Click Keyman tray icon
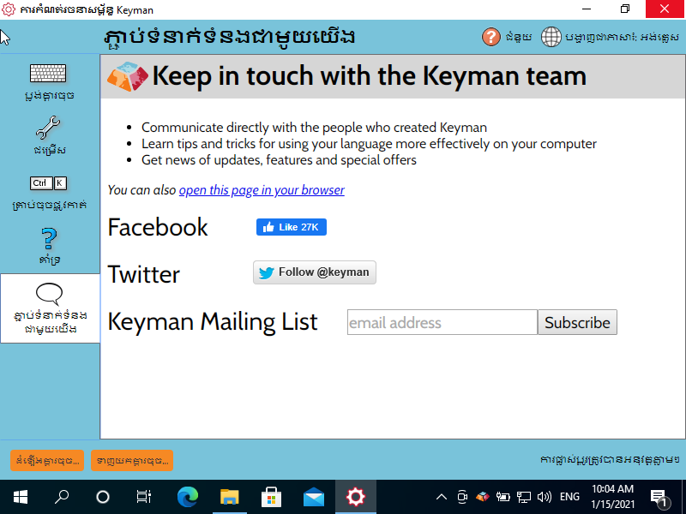This screenshot has height=514, width=686. pos(483,497)
